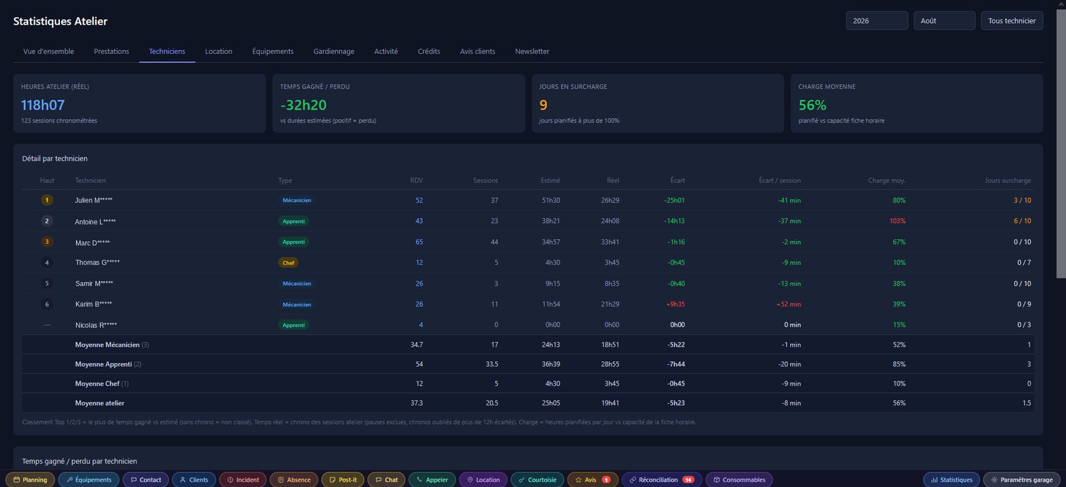The height and width of the screenshot is (487, 1066).
Task: Open Avis shortcut with star icon
Action: 592,480
